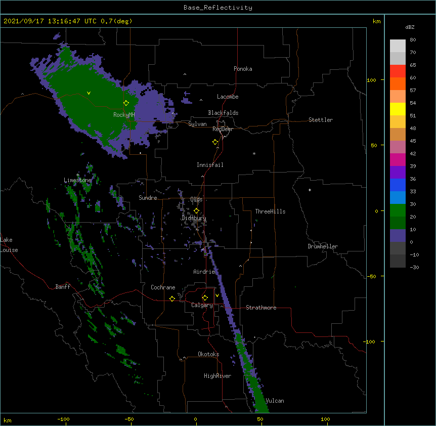Viewport: 436px width, 426px height.
Task: Click the white asterisk above Limestone
Action: pyautogui.click(x=77, y=175)
